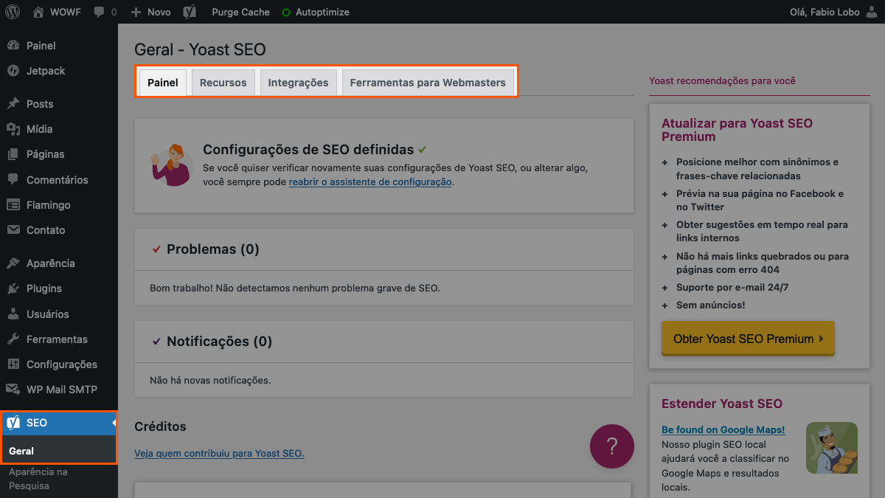
Task: Click the green Autoptimize status circle
Action: pos(286,13)
